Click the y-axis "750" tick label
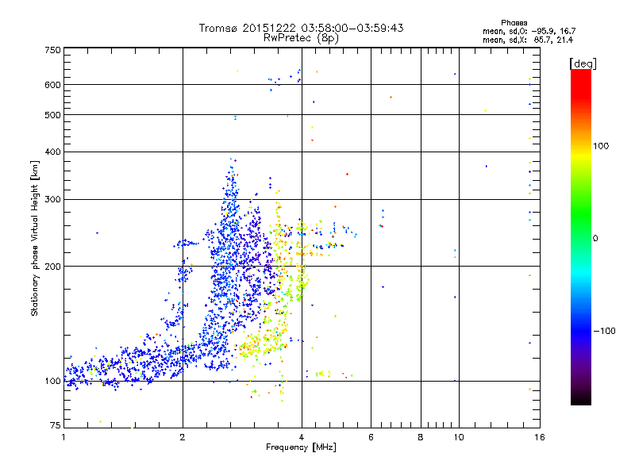Image resolution: width=635 pixels, height=476 pixels. pos(53,50)
